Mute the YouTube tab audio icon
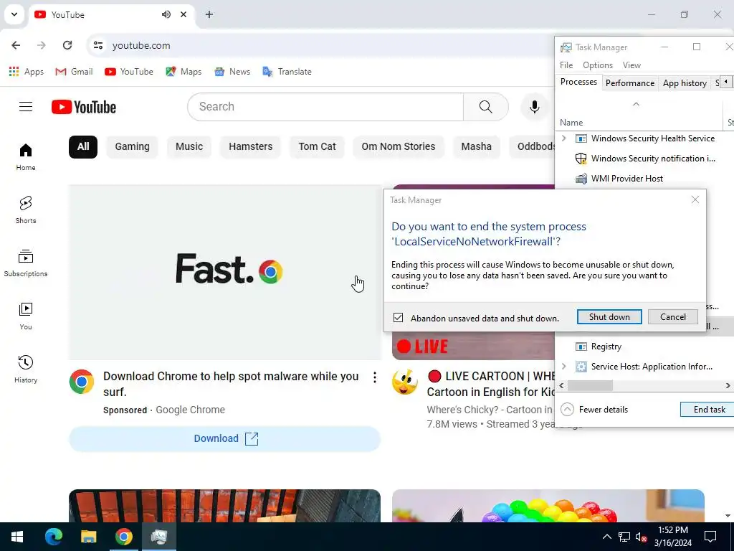 pos(166,14)
